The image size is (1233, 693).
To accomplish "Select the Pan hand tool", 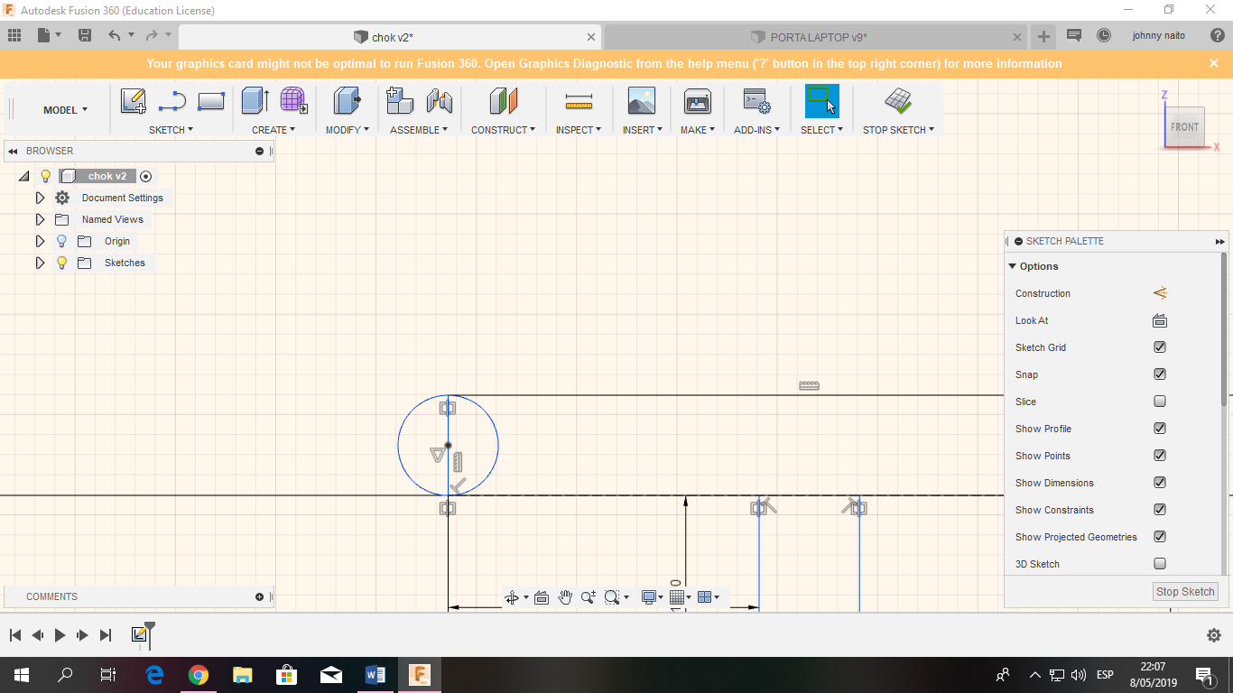I will (565, 597).
